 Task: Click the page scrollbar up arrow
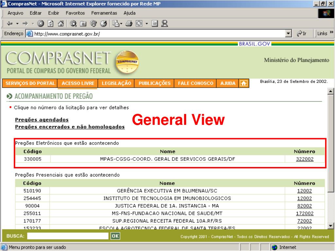[330, 91]
